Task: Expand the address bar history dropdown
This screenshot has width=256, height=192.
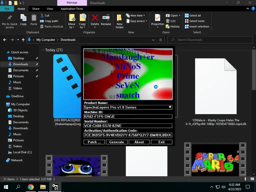Action: [153, 40]
